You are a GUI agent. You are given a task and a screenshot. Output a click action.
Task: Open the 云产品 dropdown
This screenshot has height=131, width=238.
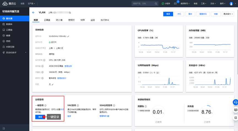click(31, 4)
